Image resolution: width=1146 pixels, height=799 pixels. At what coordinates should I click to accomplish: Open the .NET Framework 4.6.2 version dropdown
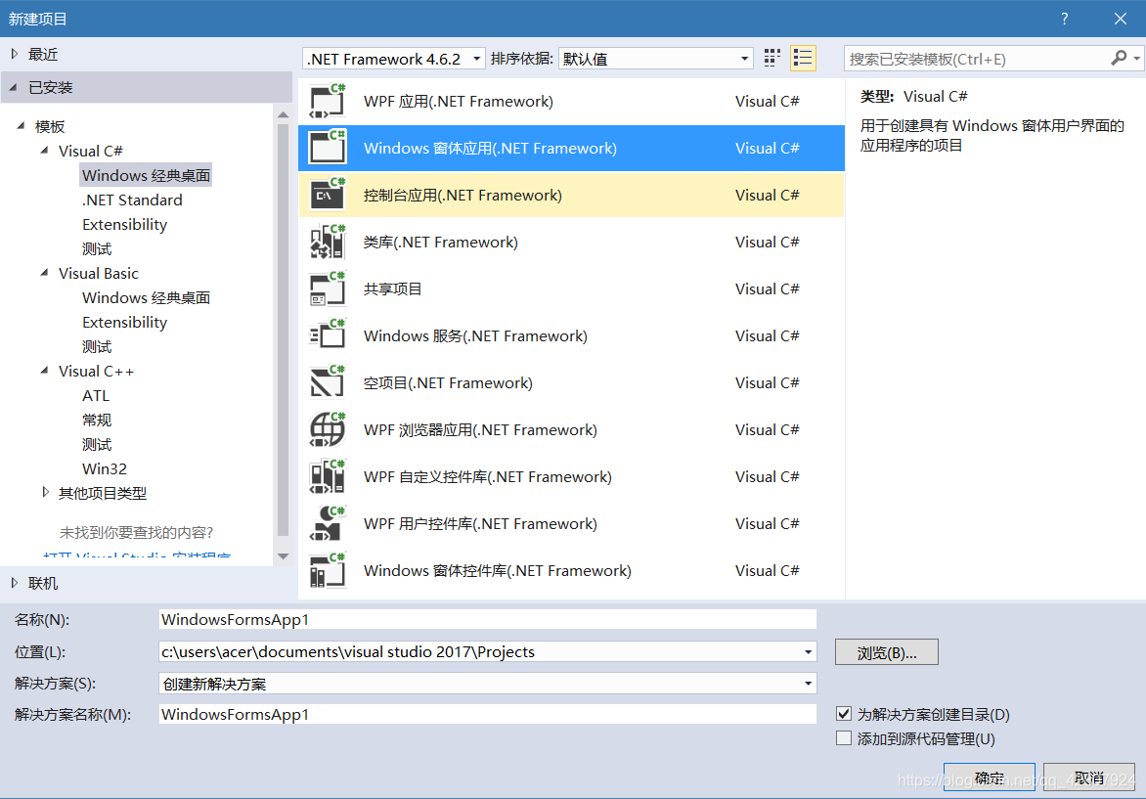tap(393, 59)
